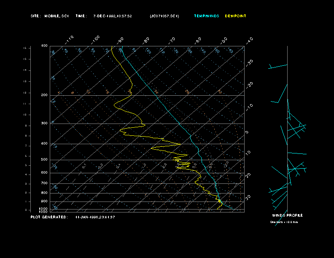
Task: Click the '8' tick on height scale
Action: pos(26,136)
